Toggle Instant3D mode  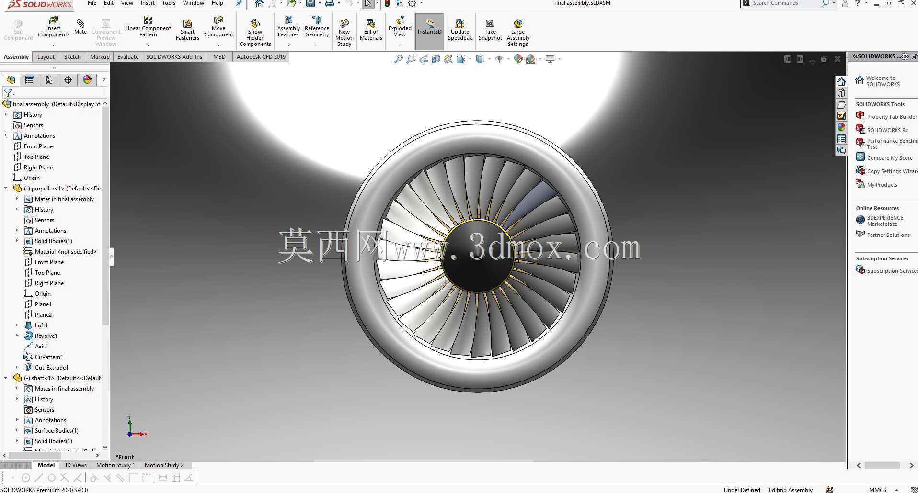(x=430, y=32)
